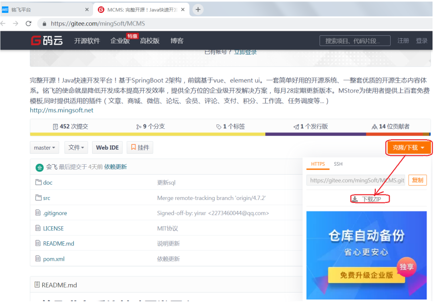
Task: Open the pom.xml file name
Action: (54, 259)
